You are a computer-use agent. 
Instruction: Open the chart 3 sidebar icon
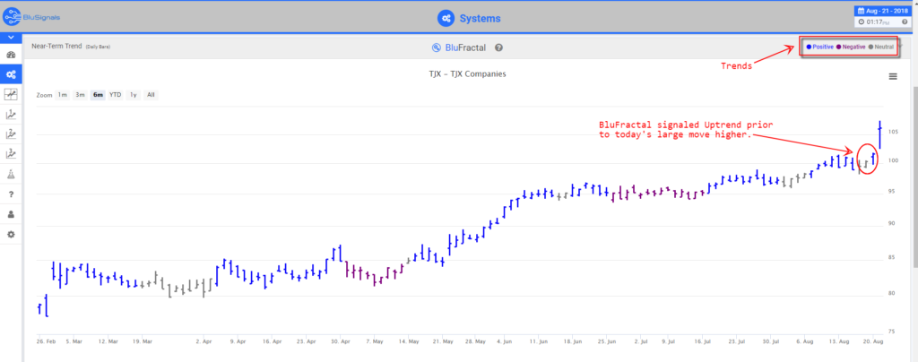click(11, 154)
